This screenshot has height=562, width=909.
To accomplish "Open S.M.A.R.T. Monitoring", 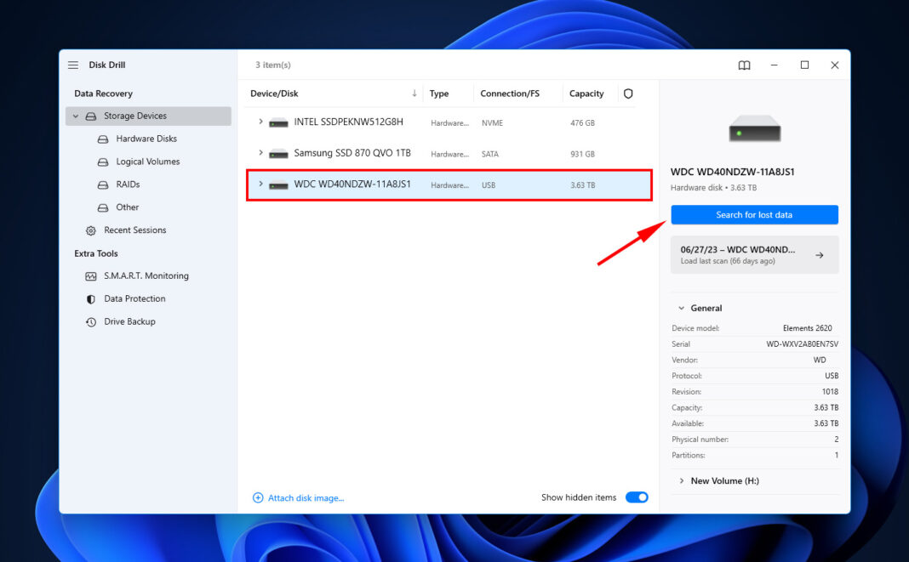I will point(143,275).
